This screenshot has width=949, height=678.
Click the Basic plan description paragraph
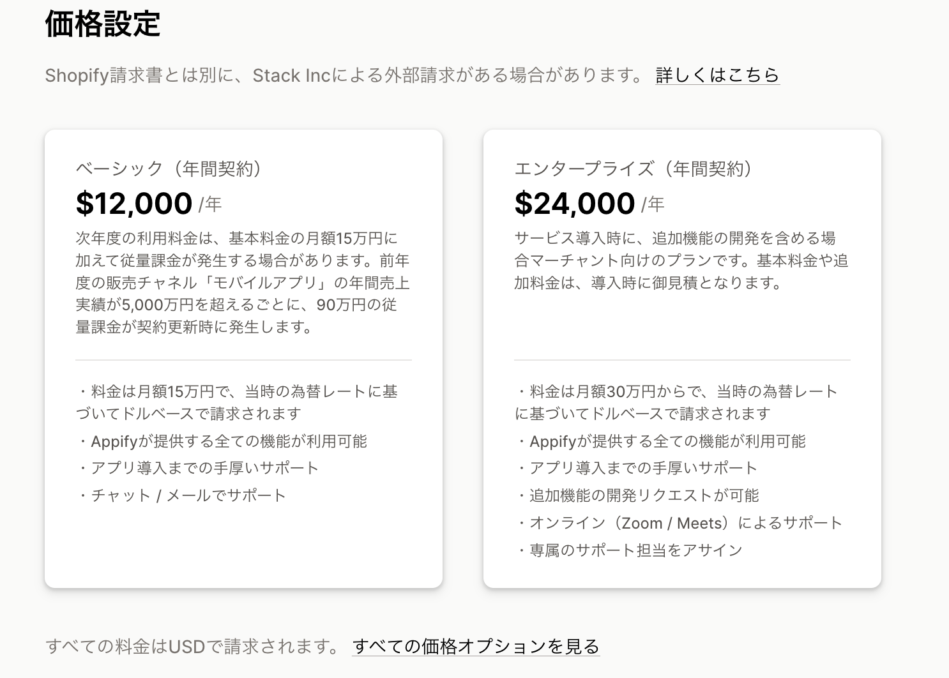(243, 283)
